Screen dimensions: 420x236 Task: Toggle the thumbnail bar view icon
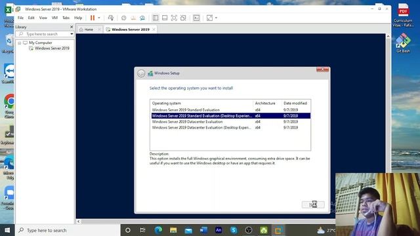click(x=165, y=18)
